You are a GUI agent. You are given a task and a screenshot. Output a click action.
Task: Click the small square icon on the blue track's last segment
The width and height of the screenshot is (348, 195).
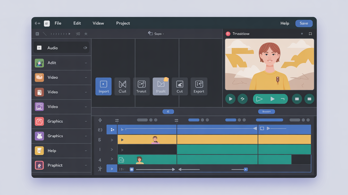pos(262,128)
